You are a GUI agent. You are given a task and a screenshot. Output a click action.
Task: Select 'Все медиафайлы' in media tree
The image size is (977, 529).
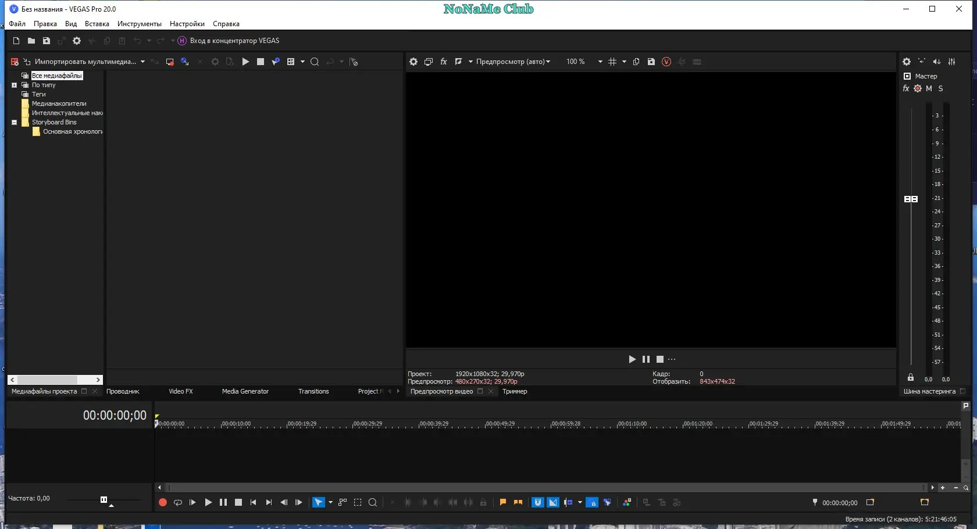(57, 76)
